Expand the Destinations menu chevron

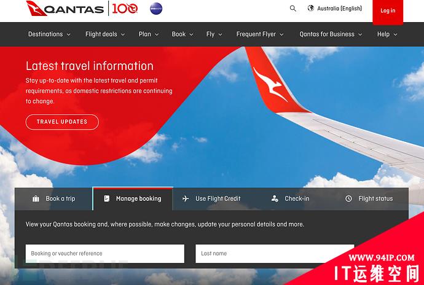coord(69,34)
